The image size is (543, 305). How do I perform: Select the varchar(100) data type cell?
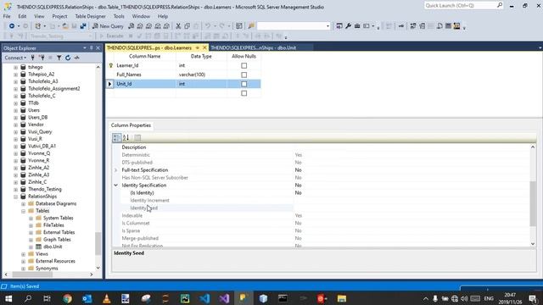[x=202, y=75]
